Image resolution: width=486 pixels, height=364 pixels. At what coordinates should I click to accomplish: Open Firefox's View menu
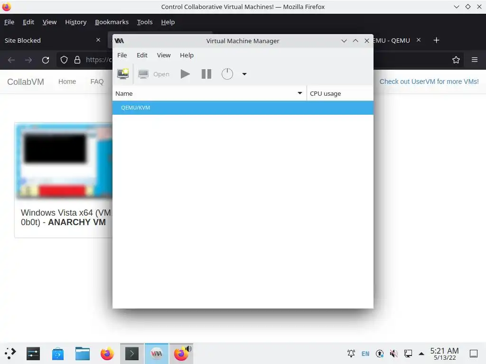49,22
